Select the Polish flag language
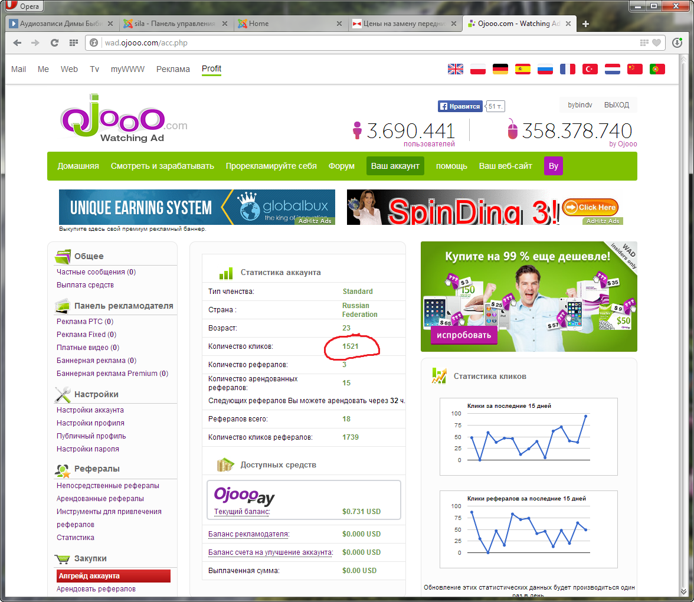The width and height of the screenshot is (694, 602). pos(478,69)
